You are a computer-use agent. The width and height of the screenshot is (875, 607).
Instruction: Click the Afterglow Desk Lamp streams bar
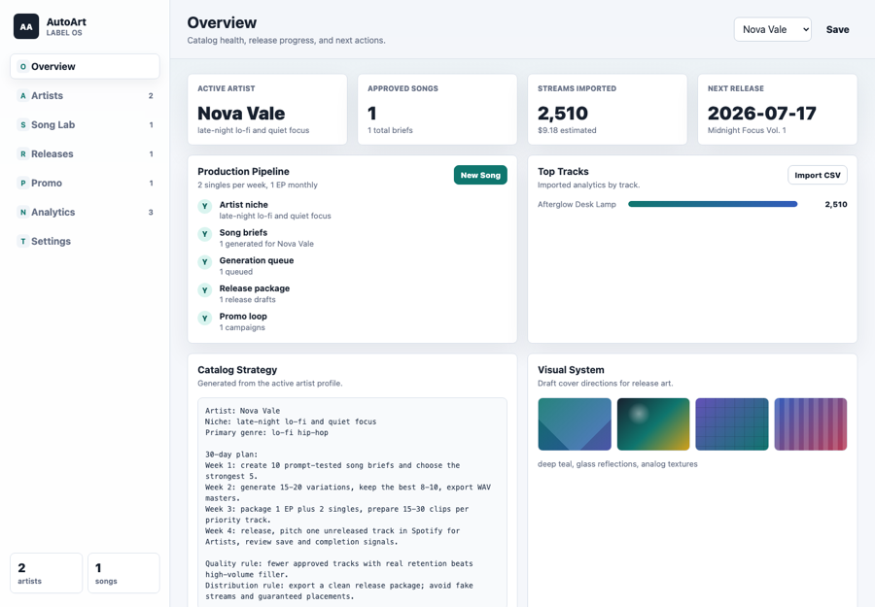click(713, 204)
